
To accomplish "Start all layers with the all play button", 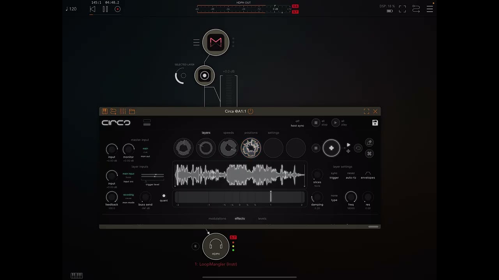I will pyautogui.click(x=335, y=123).
